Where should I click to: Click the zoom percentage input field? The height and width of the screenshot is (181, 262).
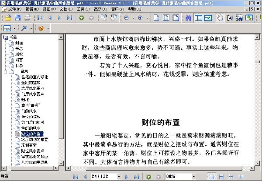click(179, 176)
